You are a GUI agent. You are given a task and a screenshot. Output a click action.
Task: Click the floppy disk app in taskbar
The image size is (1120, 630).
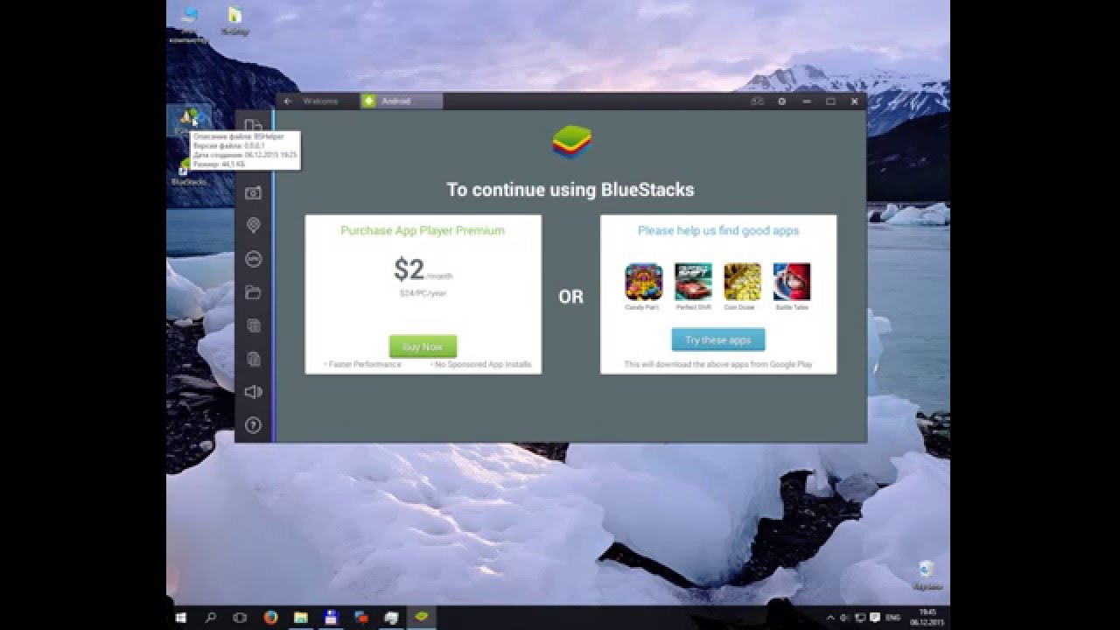[331, 618]
